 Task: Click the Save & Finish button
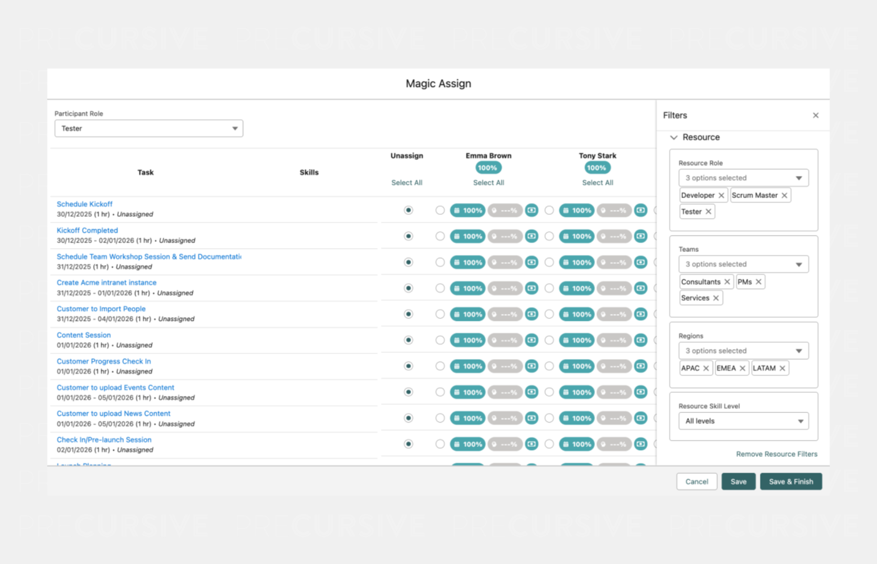tap(791, 482)
